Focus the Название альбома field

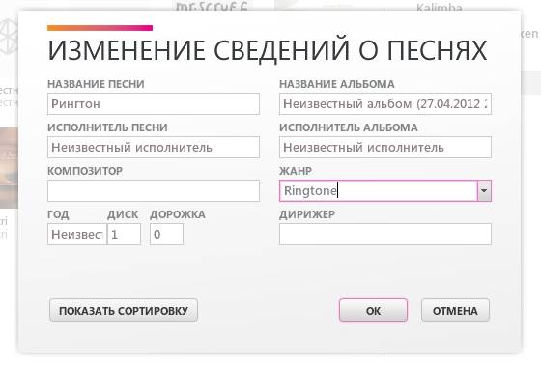[x=385, y=104]
